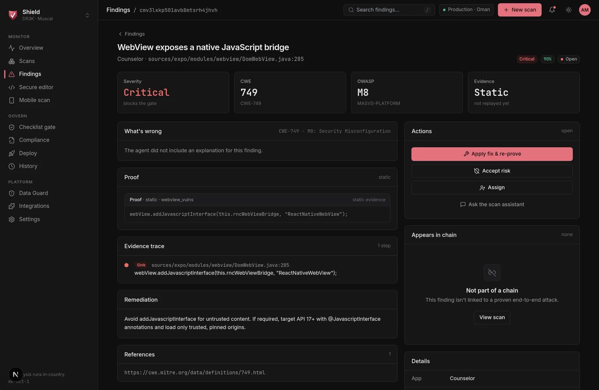This screenshot has height=390, width=599.
Task: Click the Mobile scan phone icon
Action: pos(12,100)
